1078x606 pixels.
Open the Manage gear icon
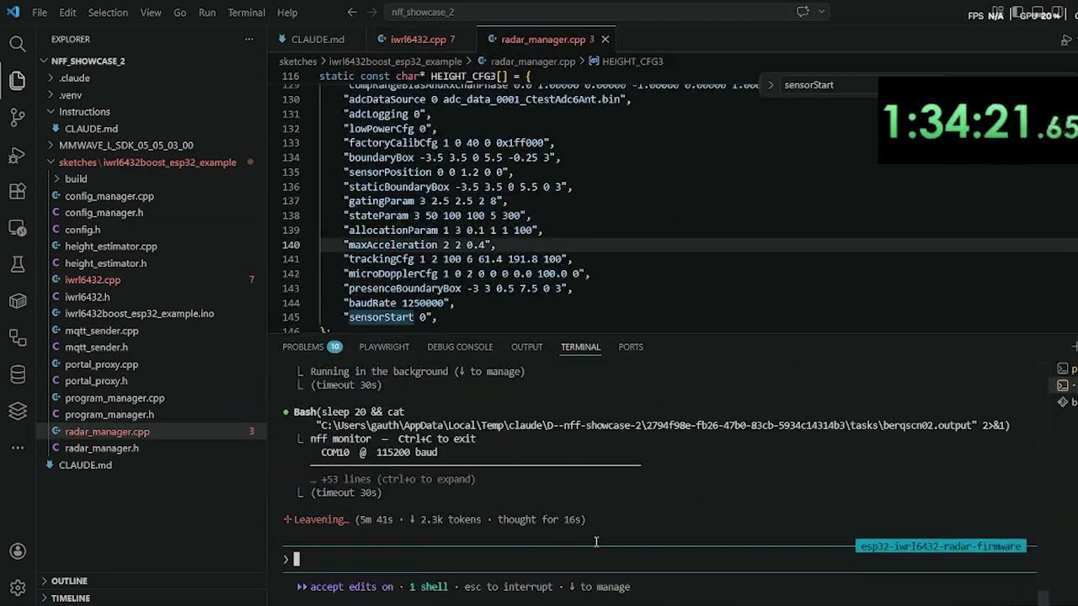click(17, 588)
